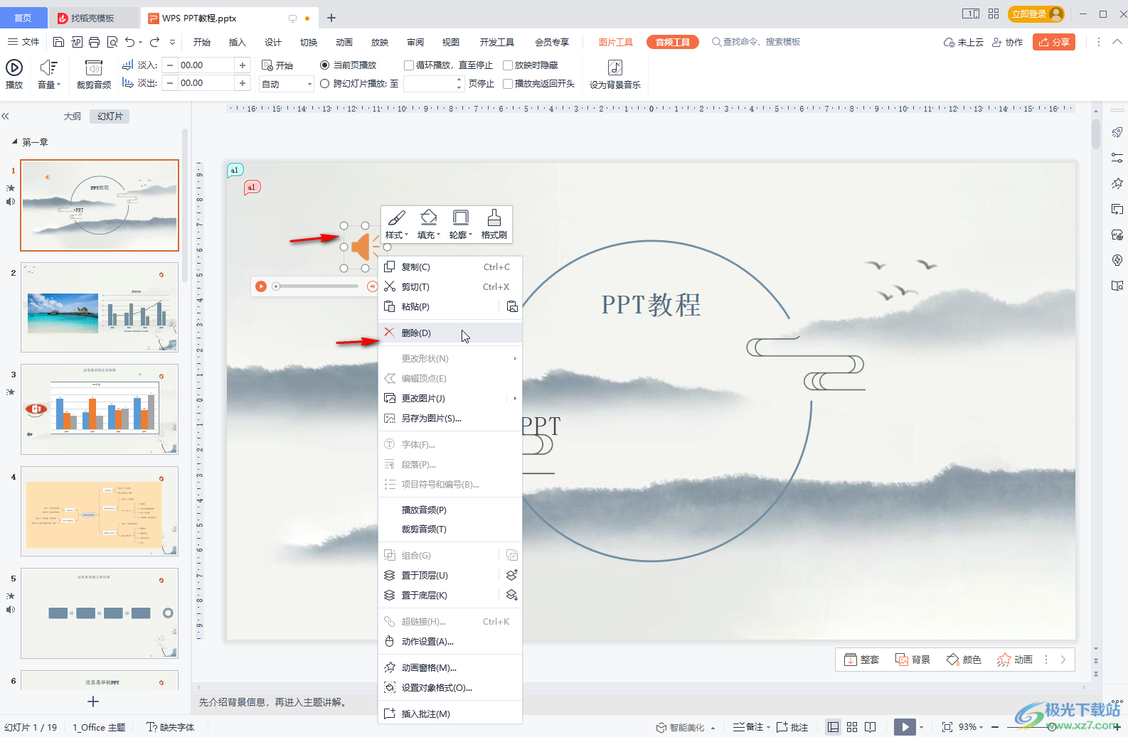1128x737 pixels.
Task: Open the Volume control icon
Action: [x=48, y=68]
